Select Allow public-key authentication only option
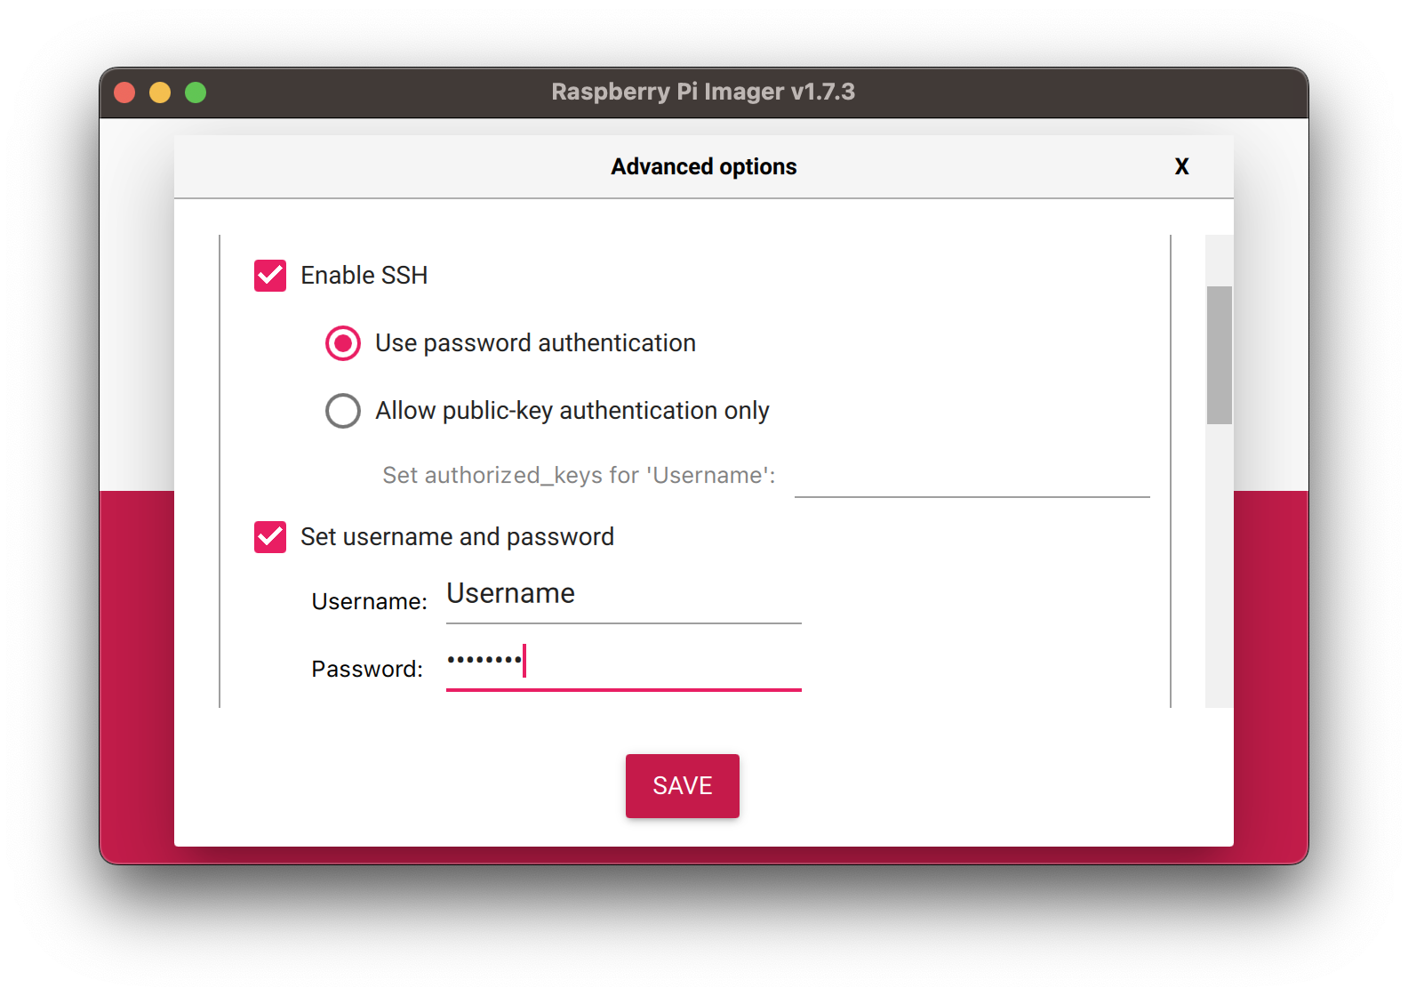The width and height of the screenshot is (1408, 996). [343, 411]
